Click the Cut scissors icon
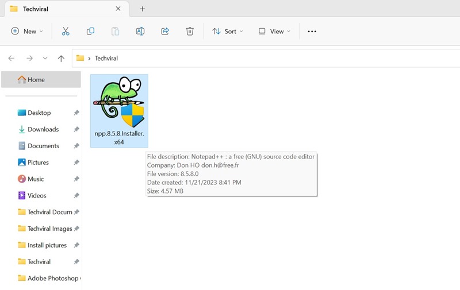Screen dimensions: 460x290 click(x=66, y=32)
